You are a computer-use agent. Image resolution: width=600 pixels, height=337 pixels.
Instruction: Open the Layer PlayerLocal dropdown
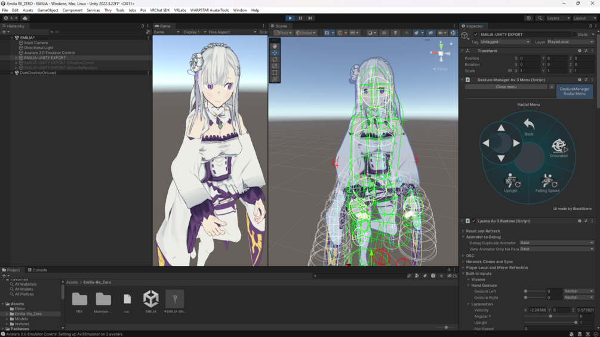coord(570,42)
